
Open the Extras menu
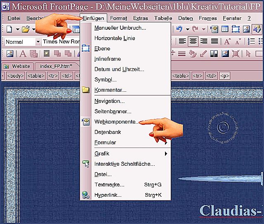(141, 18)
